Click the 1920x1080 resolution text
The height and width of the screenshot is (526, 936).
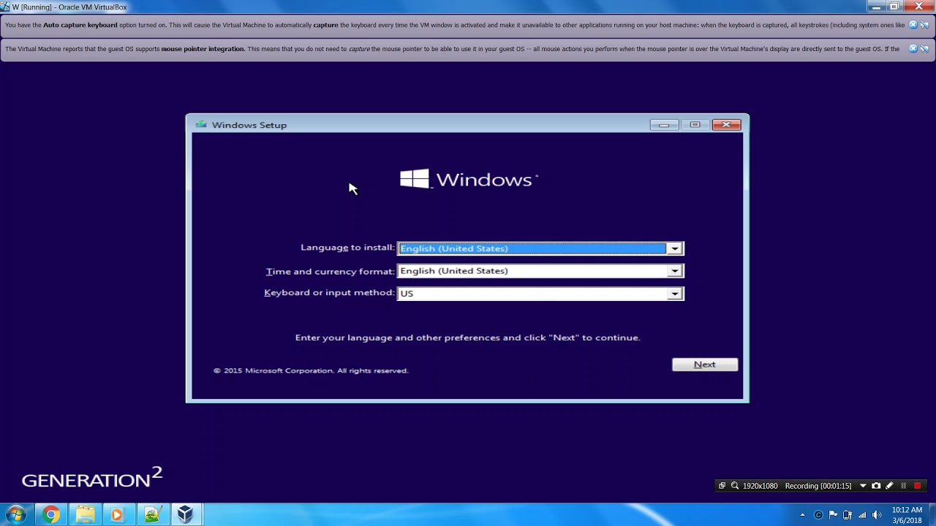click(760, 486)
